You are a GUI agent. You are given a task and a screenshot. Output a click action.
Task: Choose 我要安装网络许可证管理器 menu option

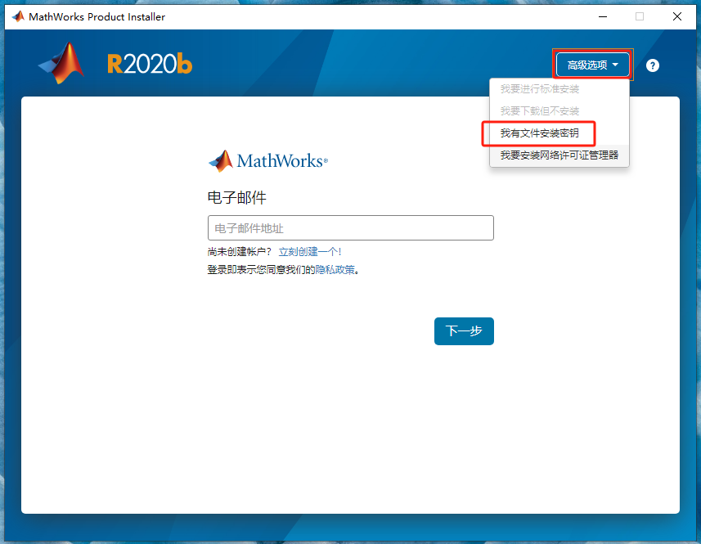point(559,155)
